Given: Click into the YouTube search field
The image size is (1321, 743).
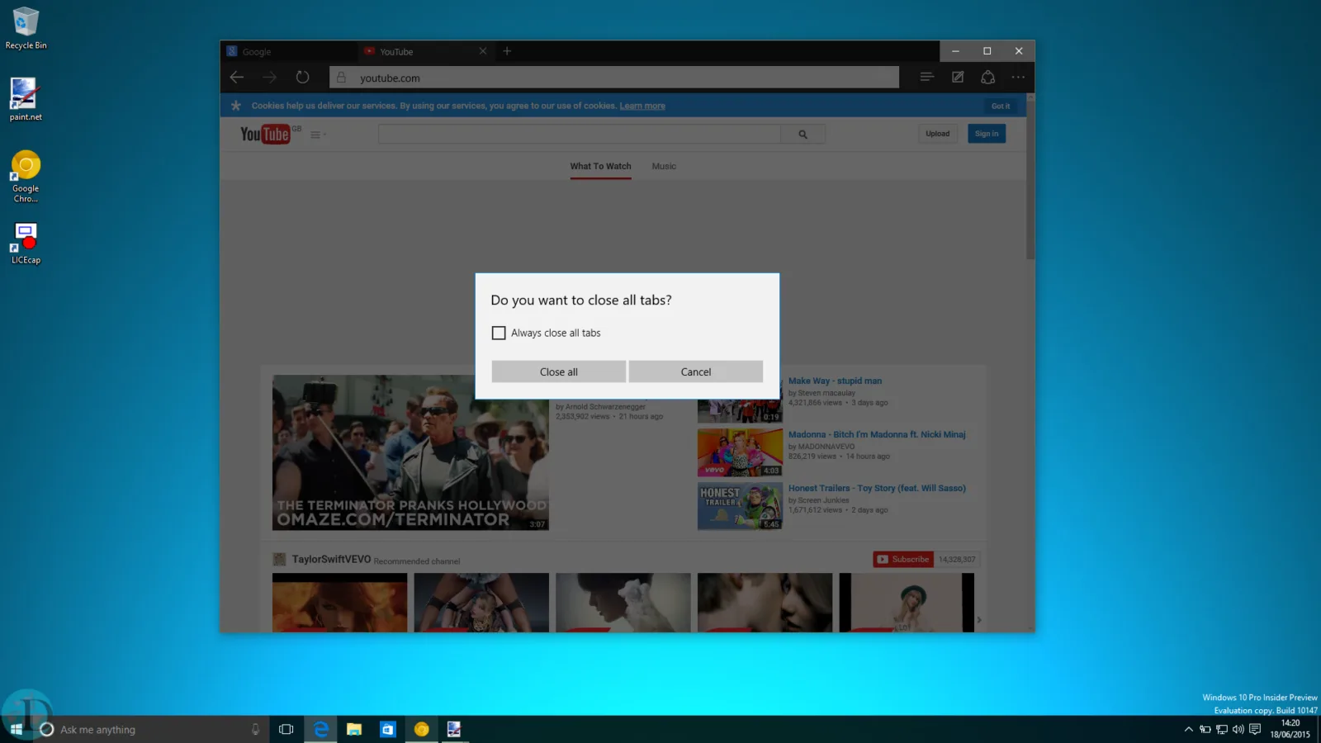Looking at the screenshot, I should 580,134.
